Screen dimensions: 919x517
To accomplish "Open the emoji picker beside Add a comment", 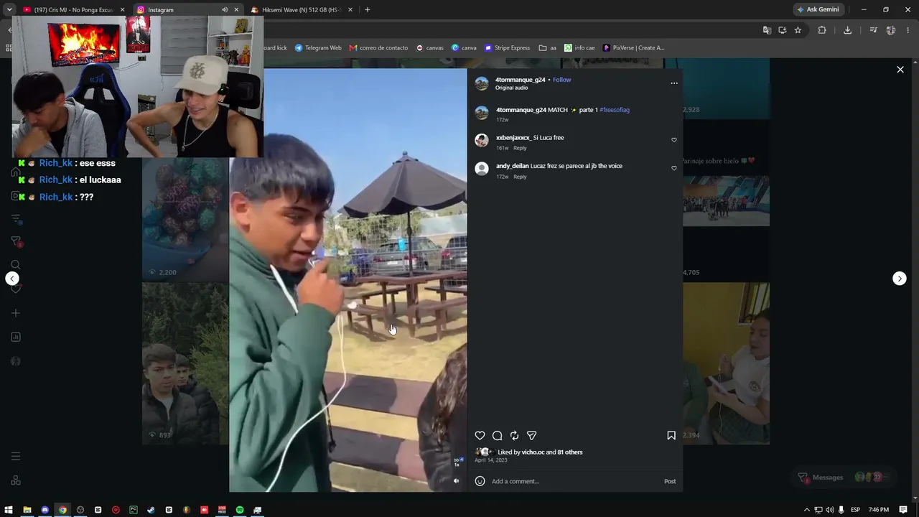I will coord(480,481).
